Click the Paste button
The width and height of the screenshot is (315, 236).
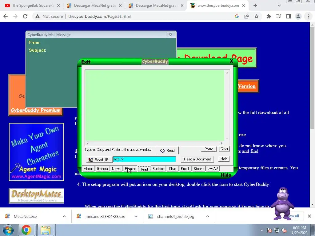coord(209,149)
